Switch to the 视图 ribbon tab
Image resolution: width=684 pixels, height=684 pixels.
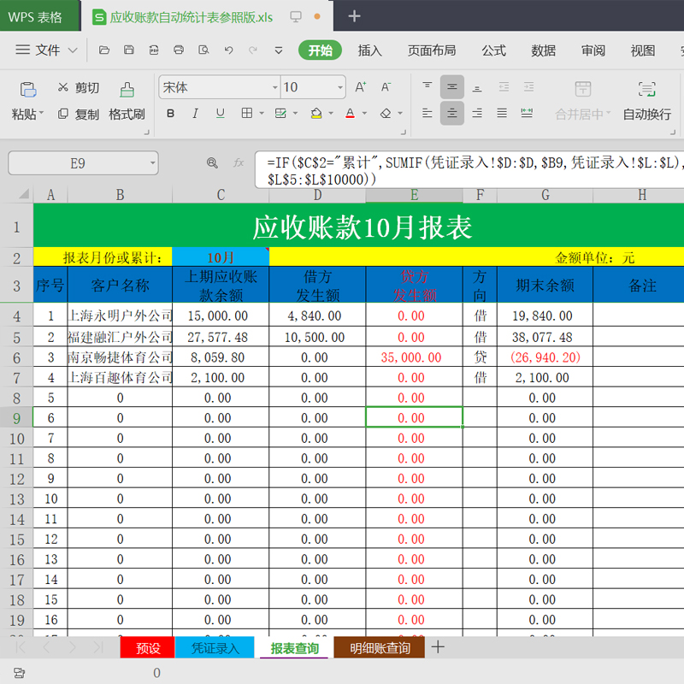click(x=643, y=50)
